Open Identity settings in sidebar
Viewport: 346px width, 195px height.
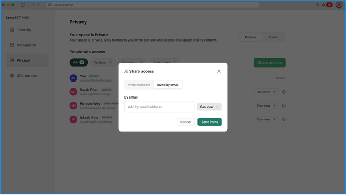click(27, 30)
